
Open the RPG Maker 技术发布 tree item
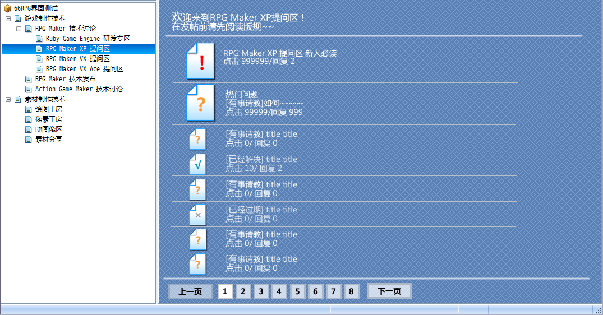coord(66,78)
